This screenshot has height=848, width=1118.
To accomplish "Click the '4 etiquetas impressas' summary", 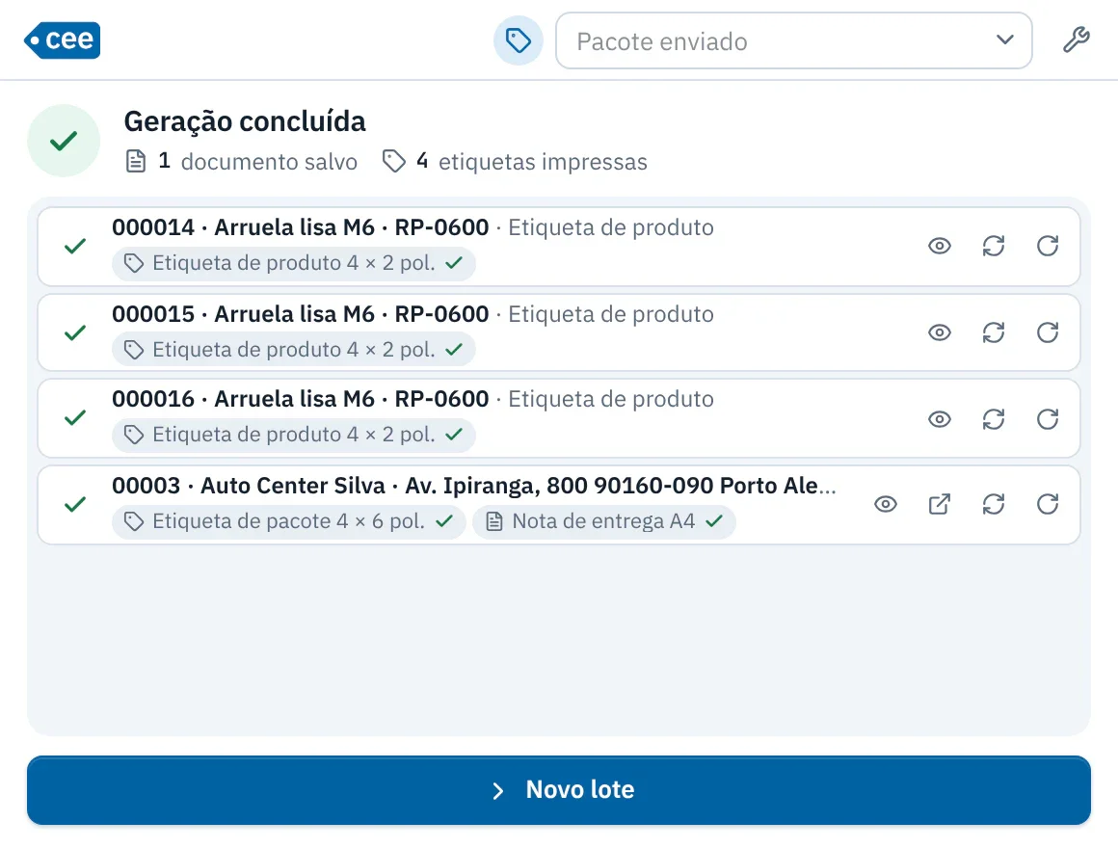I will point(515,162).
